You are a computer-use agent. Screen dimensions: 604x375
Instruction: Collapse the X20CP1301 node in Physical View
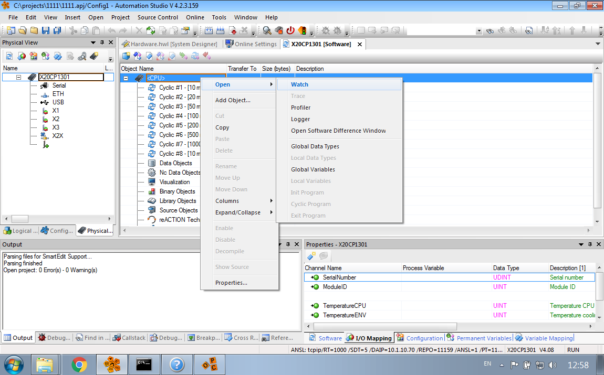[x=18, y=77]
